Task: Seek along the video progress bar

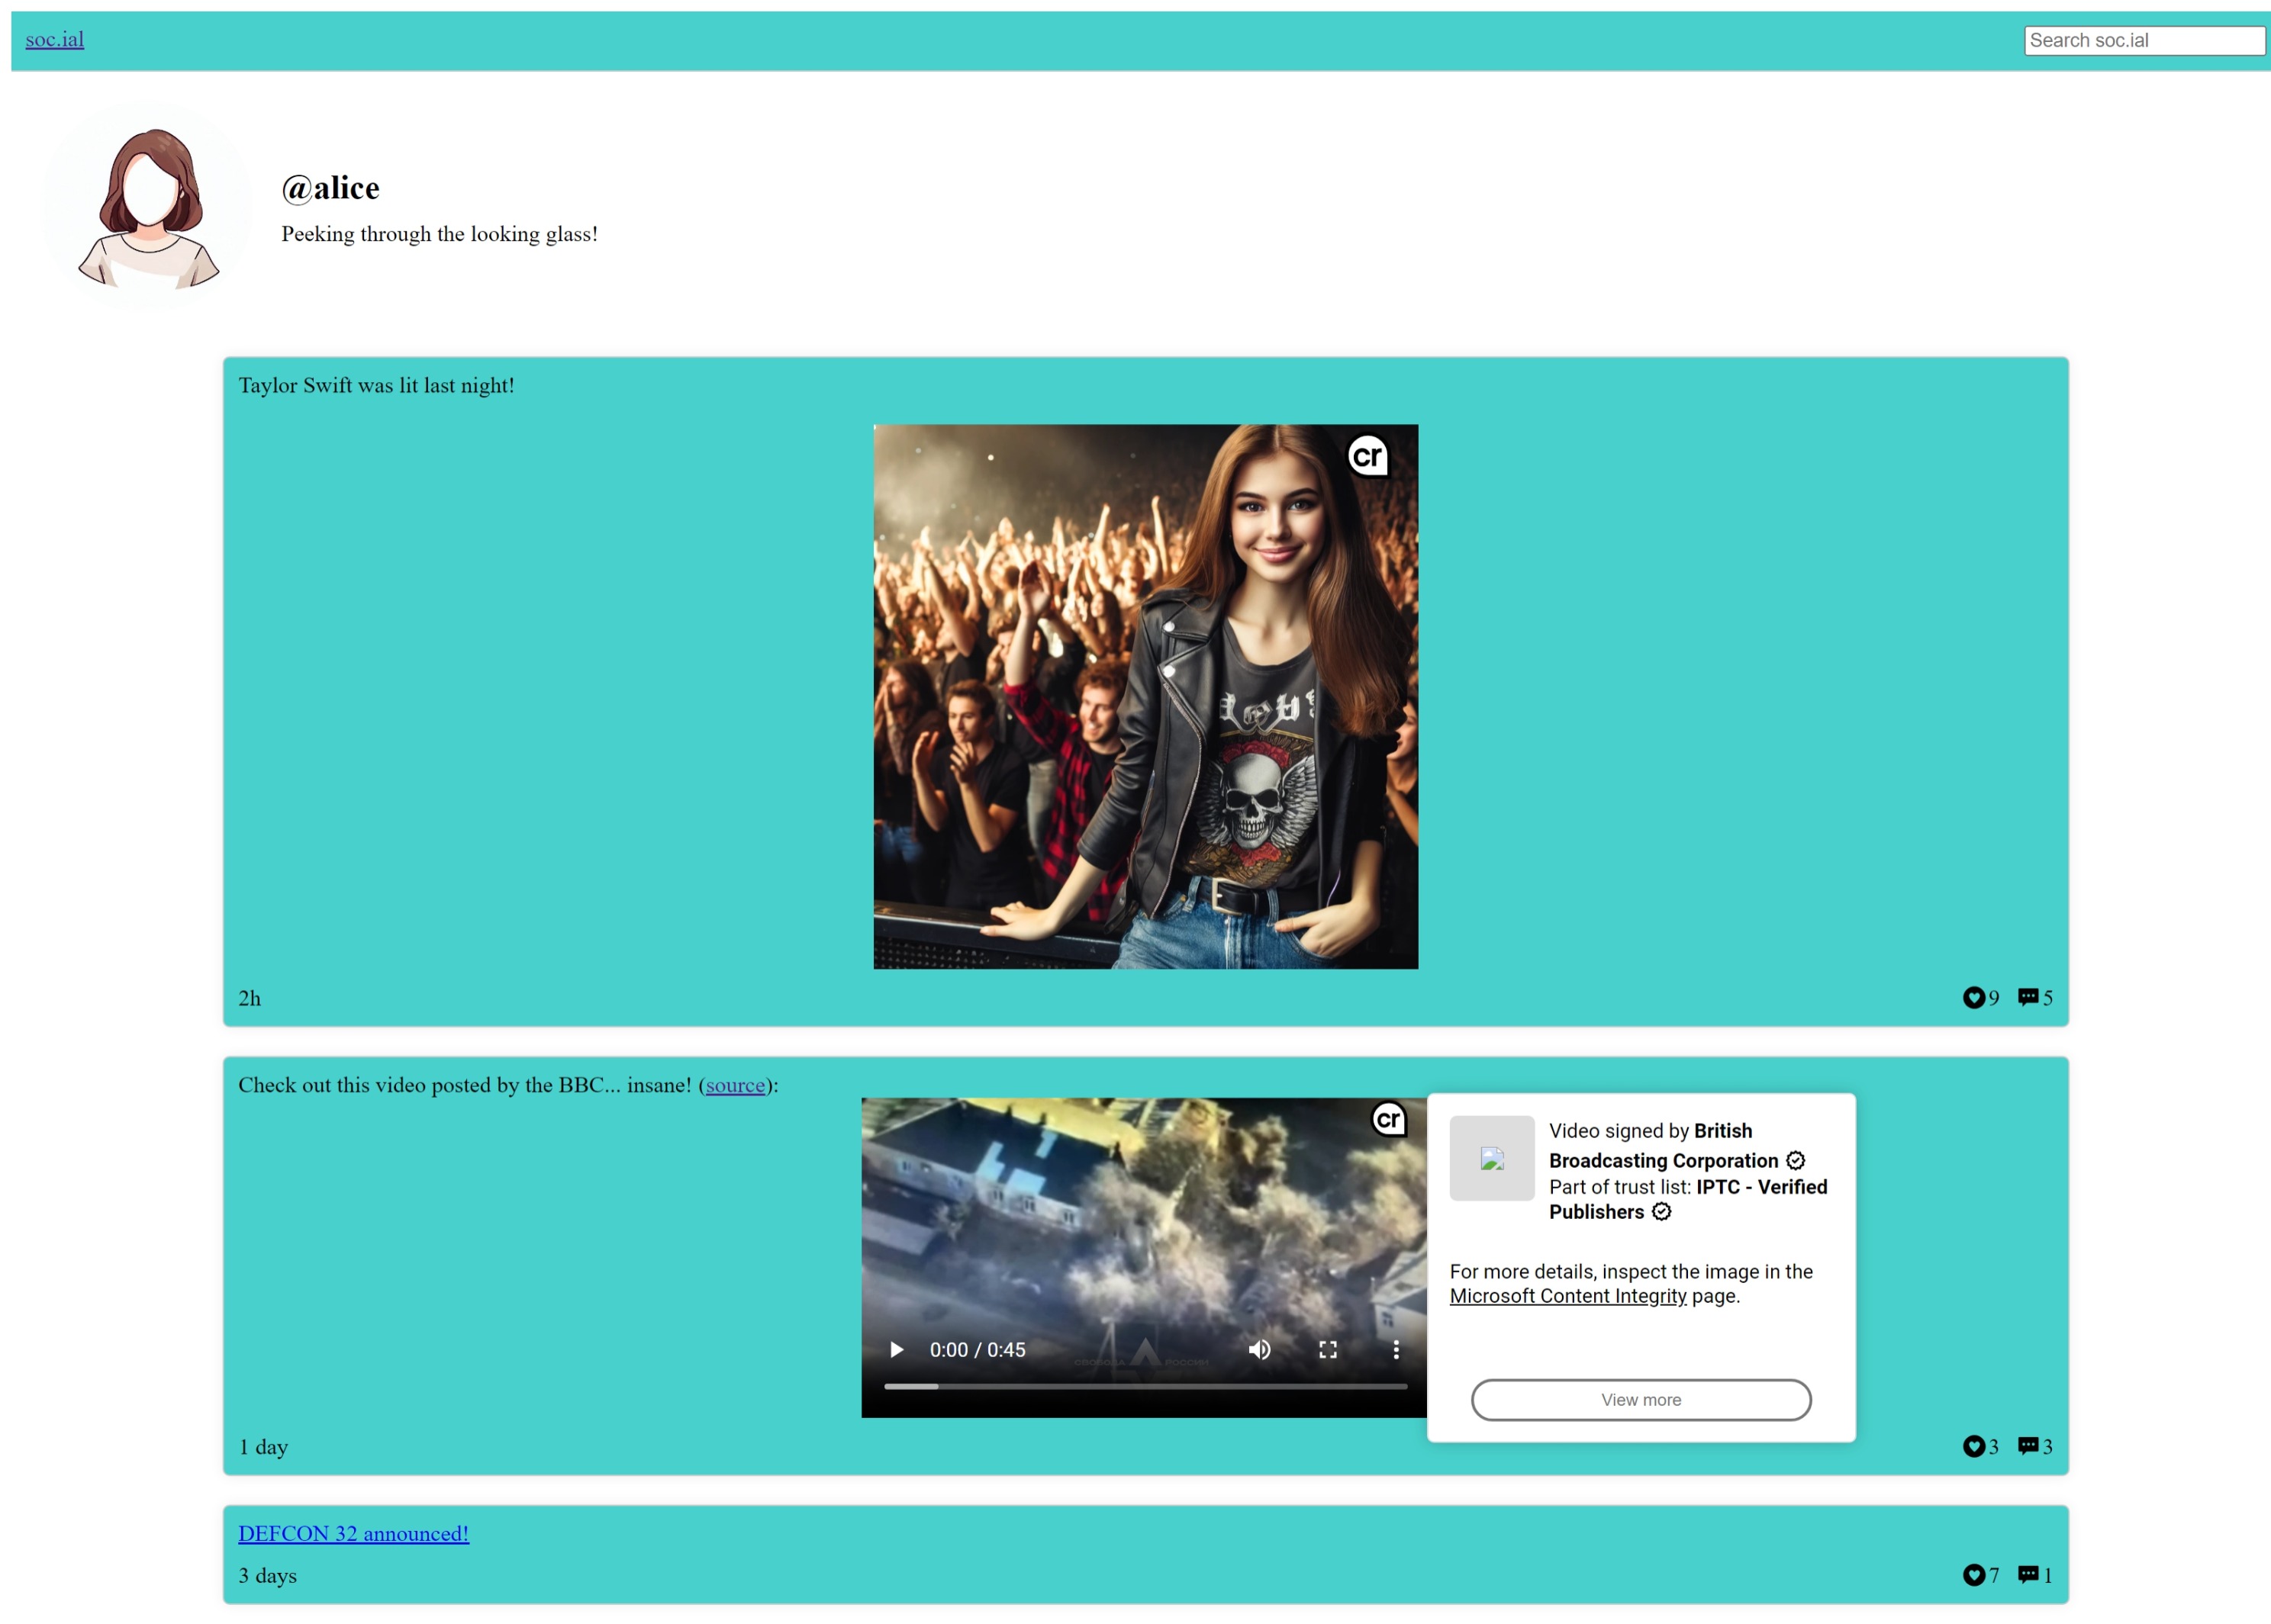Action: (x=1145, y=1386)
